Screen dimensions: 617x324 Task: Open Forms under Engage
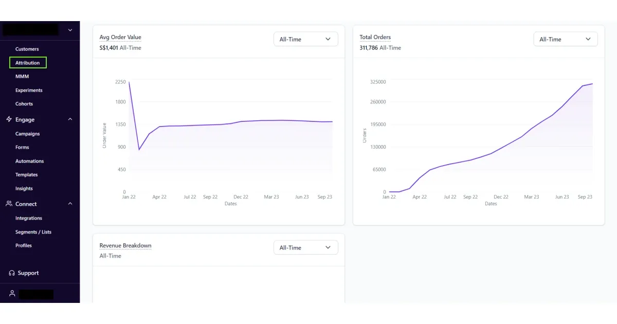tap(22, 147)
